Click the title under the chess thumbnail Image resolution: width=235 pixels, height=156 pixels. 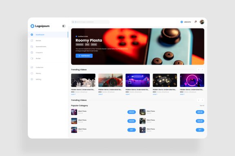coord(83,89)
